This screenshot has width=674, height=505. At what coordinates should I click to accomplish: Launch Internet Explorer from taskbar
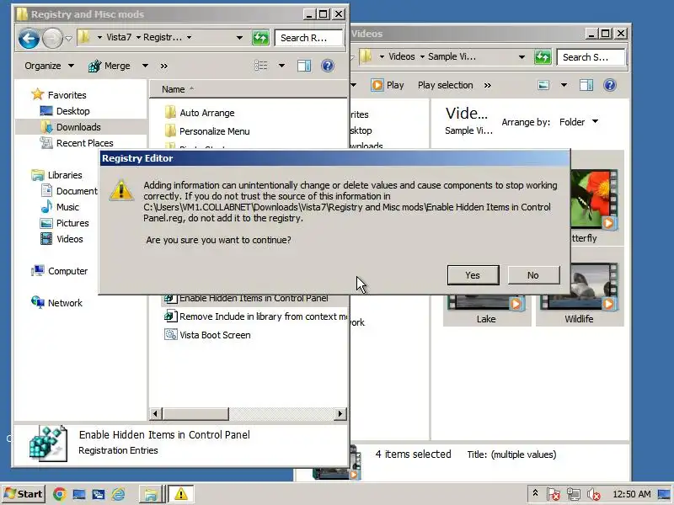pyautogui.click(x=118, y=494)
